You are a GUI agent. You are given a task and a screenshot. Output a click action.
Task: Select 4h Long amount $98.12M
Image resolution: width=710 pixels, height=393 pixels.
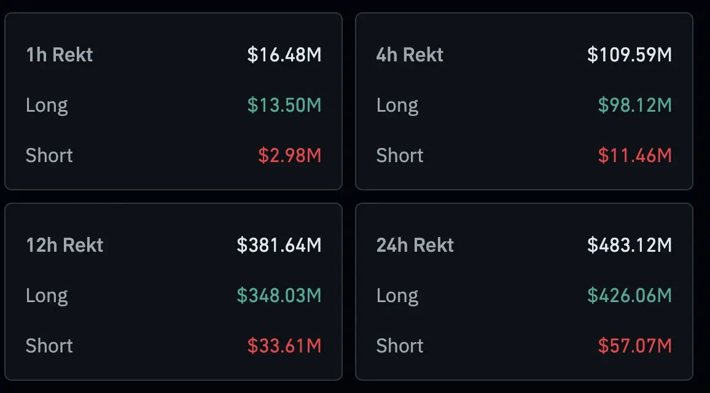635,105
